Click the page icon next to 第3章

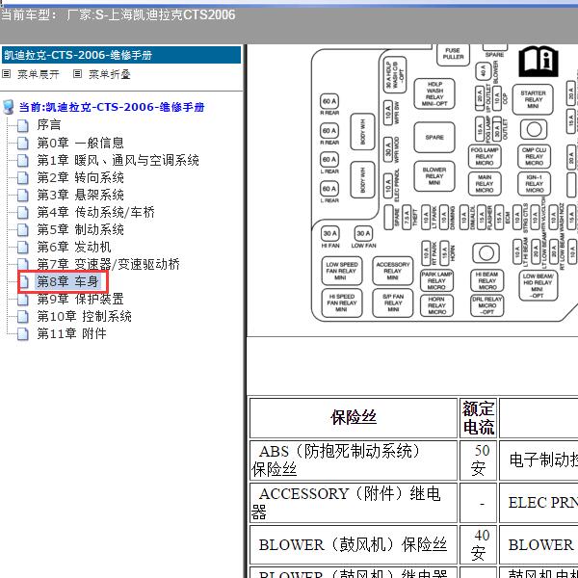click(23, 196)
